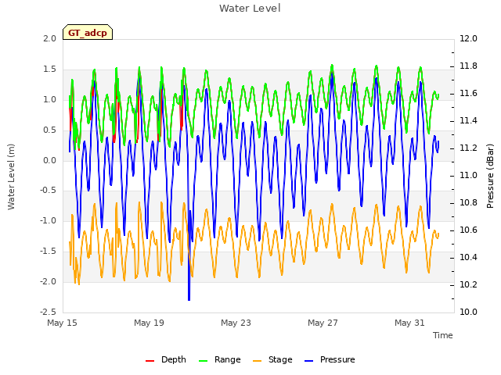Click the 11.2 pressure axis value

(468, 148)
